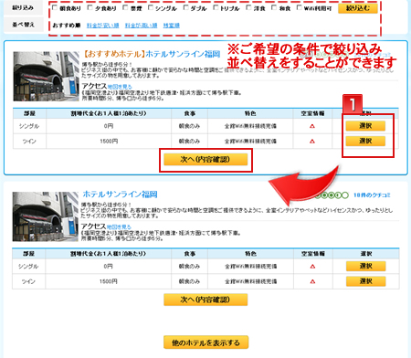This screenshot has width=411, height=358.
Task: Open the recommended hotel's photo thumbnail
Action: (46, 76)
